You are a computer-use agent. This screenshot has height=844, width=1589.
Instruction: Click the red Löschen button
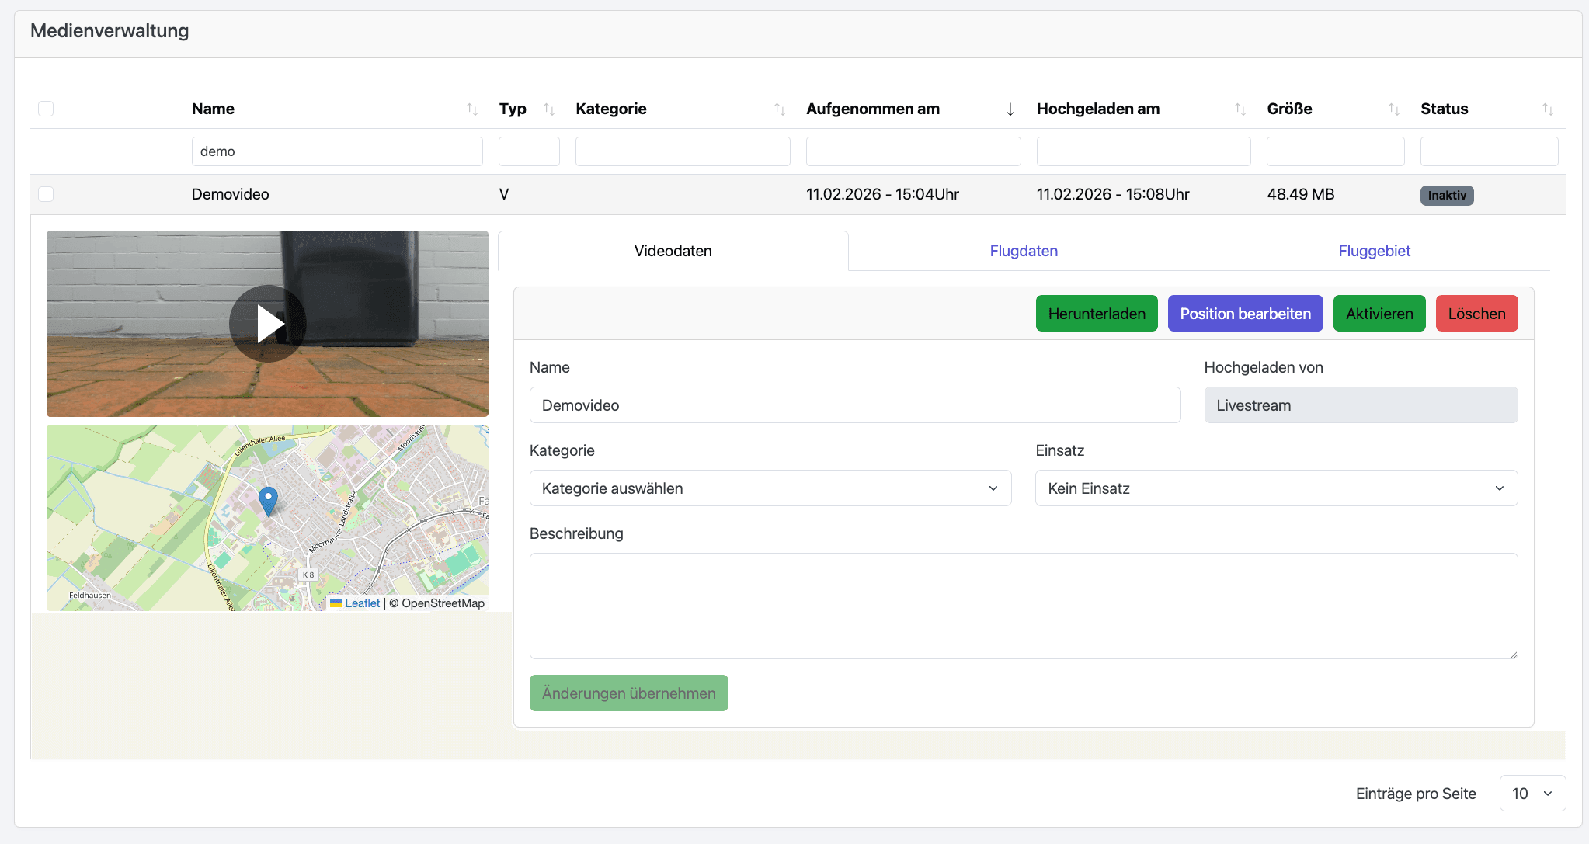coord(1476,314)
